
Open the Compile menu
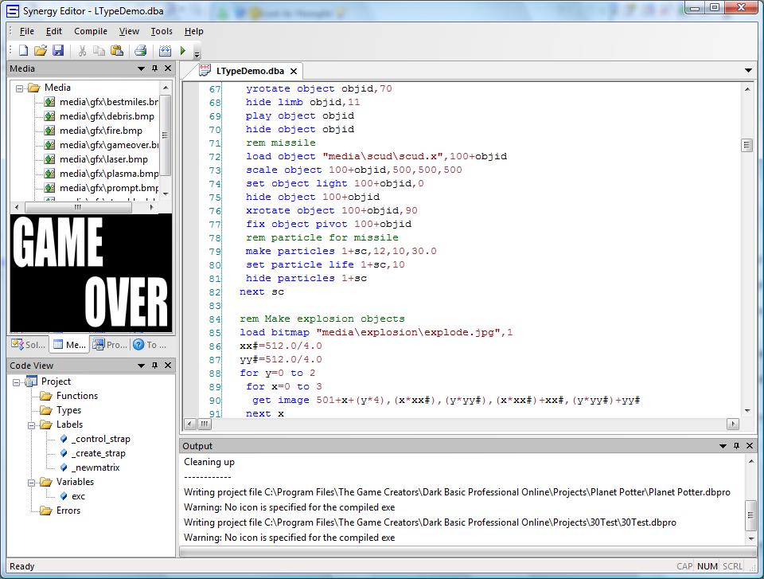(91, 31)
